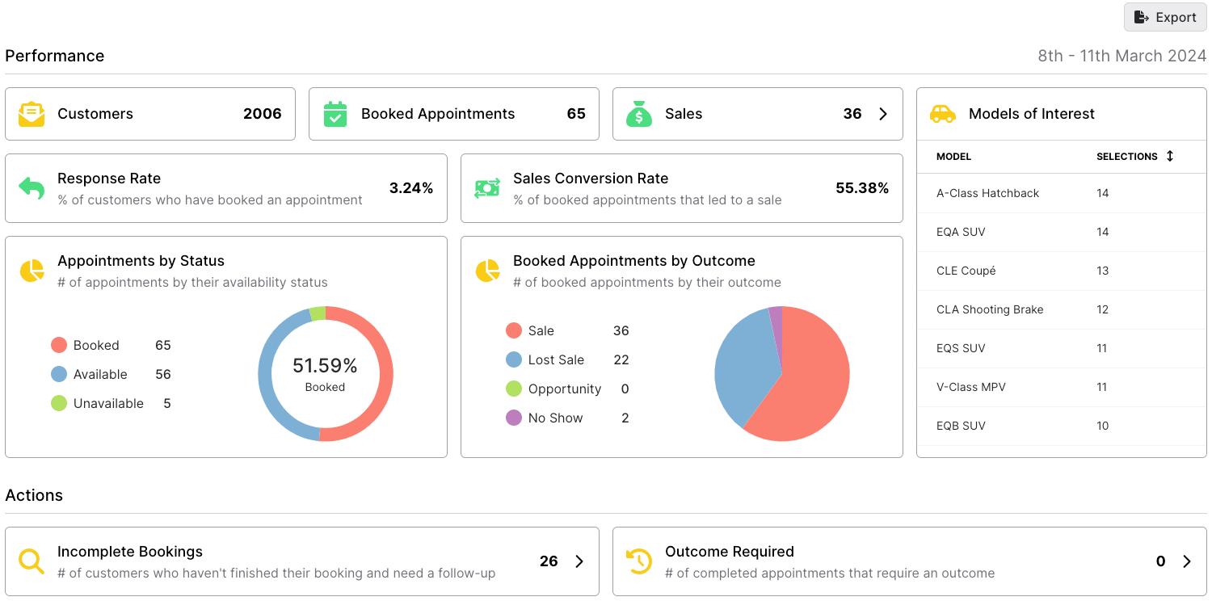Toggle Booked legend item in status chart
The height and width of the screenshot is (601, 1212).
click(85, 345)
